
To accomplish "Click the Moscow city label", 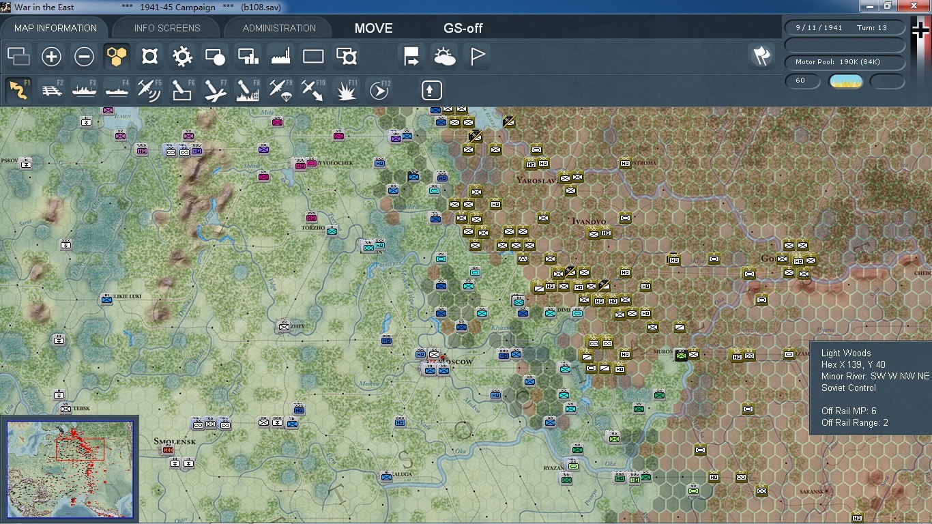I will pyautogui.click(x=456, y=361).
